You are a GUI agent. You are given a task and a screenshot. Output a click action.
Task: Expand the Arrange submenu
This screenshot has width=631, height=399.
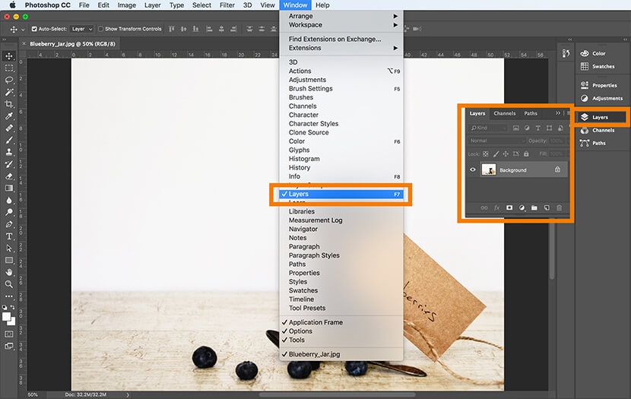click(x=341, y=16)
